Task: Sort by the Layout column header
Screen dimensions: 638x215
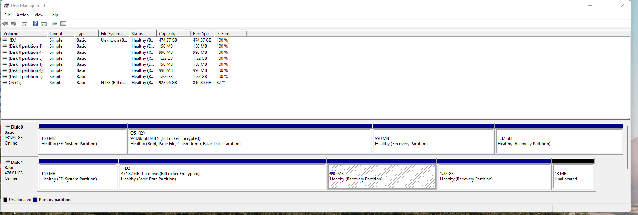Action: click(61, 34)
